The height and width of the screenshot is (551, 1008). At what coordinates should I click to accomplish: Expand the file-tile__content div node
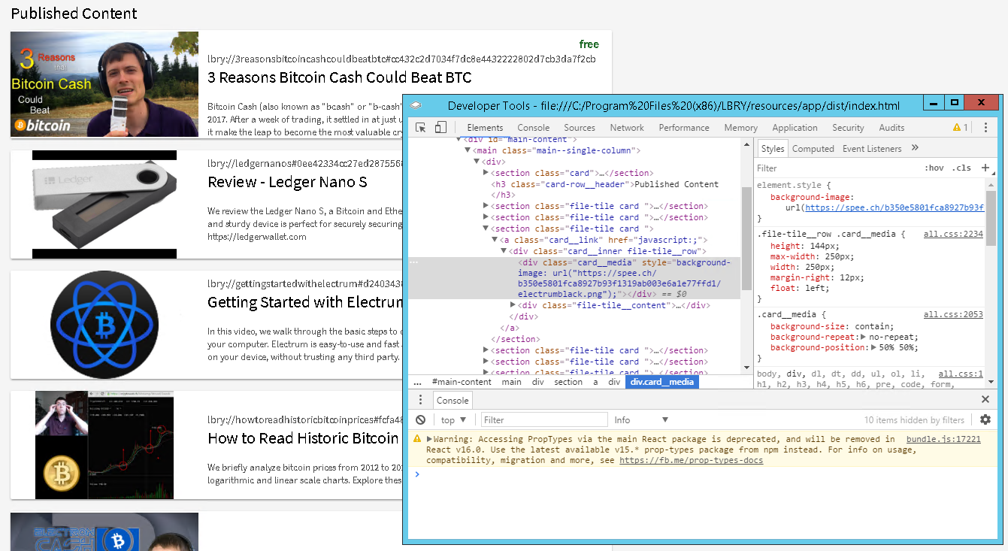[x=513, y=305]
